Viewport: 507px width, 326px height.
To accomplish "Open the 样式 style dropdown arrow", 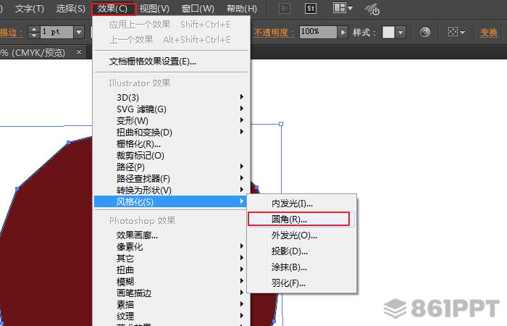I will click(x=401, y=32).
